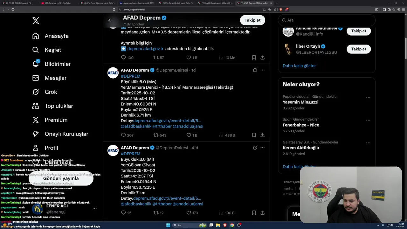
Task: View analytics showing 190 B views
Action: pyautogui.click(x=227, y=213)
